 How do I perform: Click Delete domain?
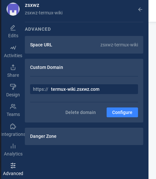pos(80,112)
